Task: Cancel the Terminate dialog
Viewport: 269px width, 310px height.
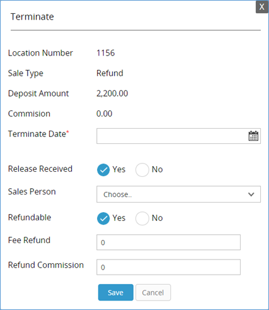Action: (153, 292)
